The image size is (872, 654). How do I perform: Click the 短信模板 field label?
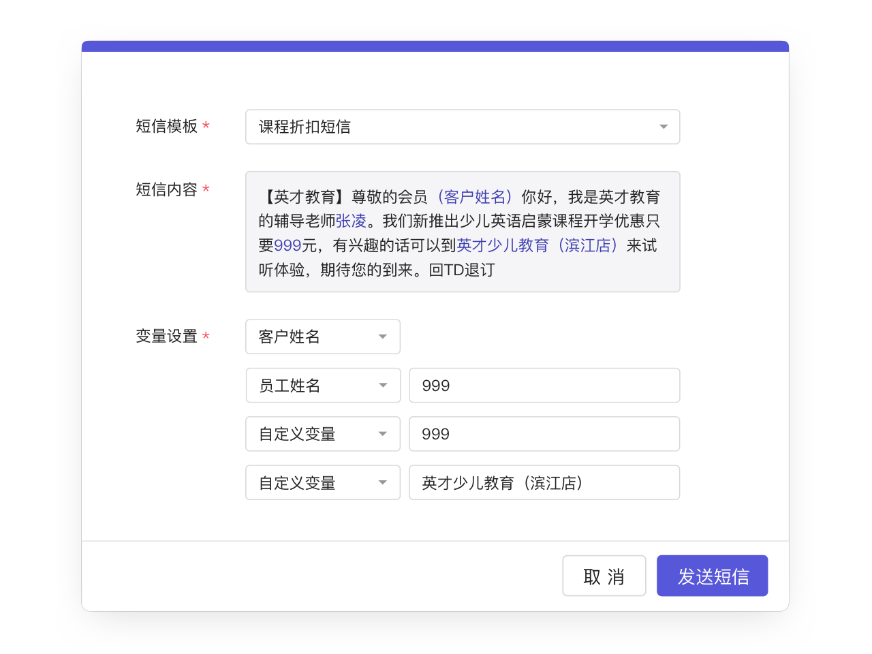pos(166,127)
